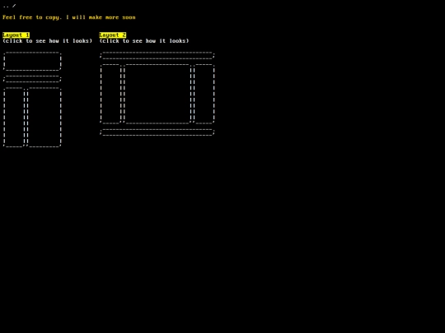The height and width of the screenshot is (333, 445).
Task: Open the Layout 2 link
Action: (x=113, y=35)
